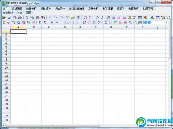Viewport: 173px width, 129px height.
Task: Select column header J
Action: [158, 27]
